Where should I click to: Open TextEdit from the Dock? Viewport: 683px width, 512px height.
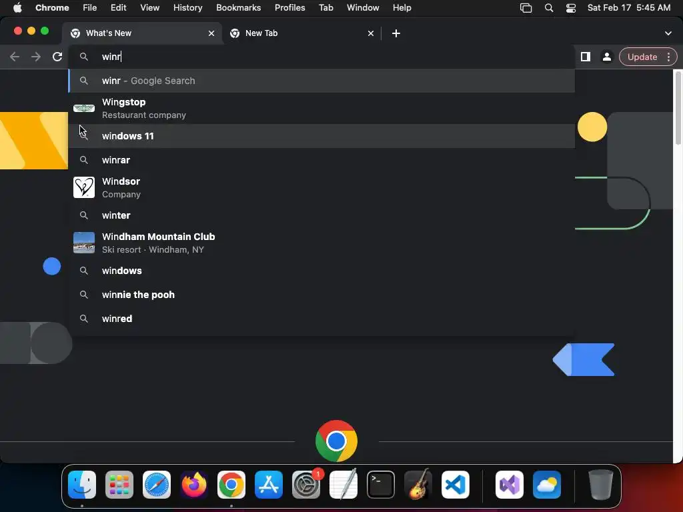[344, 485]
